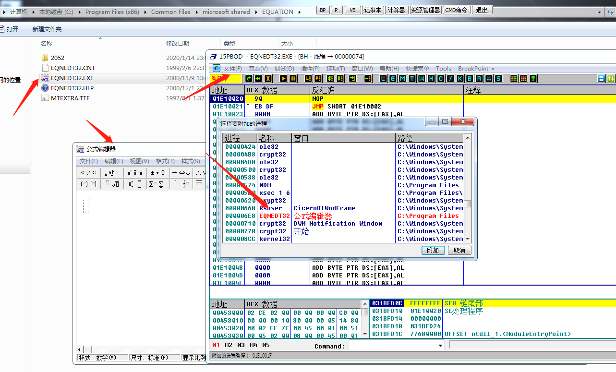Open the 调试(D) menu
This screenshot has width=616, height=372.
coord(284,69)
